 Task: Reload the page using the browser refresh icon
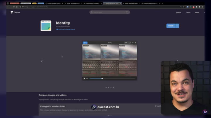coord(13,7)
